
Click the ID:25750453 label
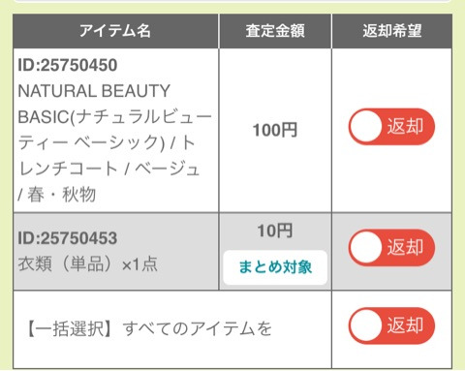[x=68, y=238]
